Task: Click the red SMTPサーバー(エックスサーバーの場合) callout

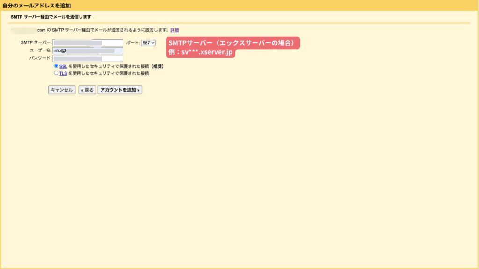Action: [x=232, y=43]
